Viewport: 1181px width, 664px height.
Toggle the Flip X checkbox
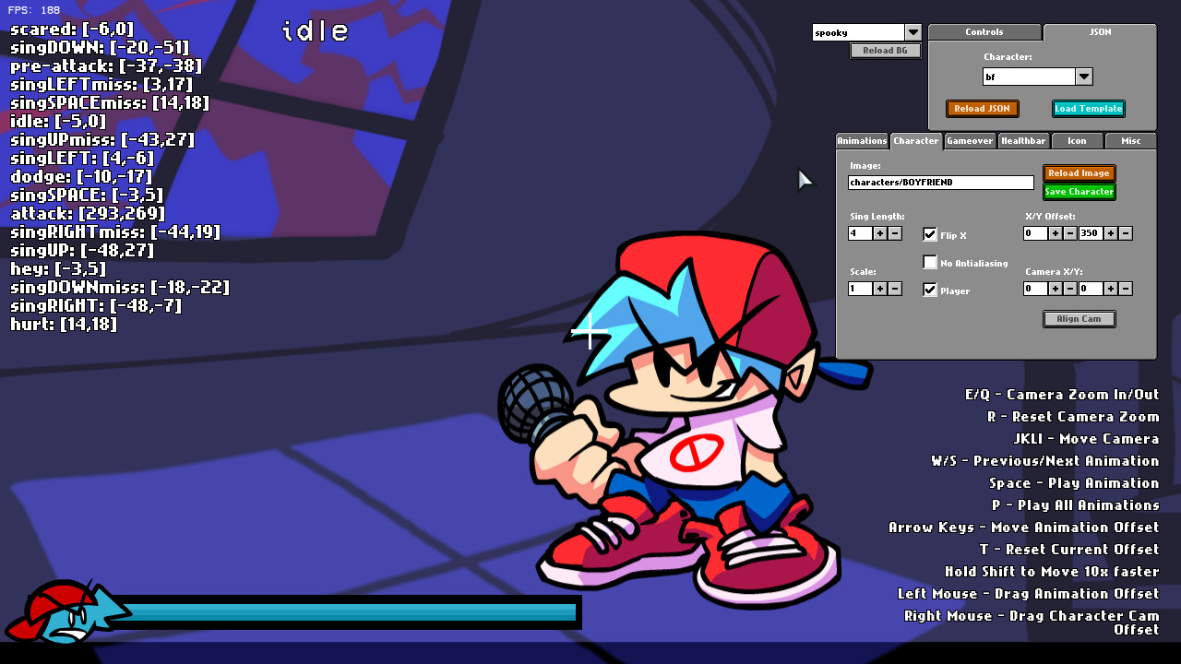[x=930, y=234]
